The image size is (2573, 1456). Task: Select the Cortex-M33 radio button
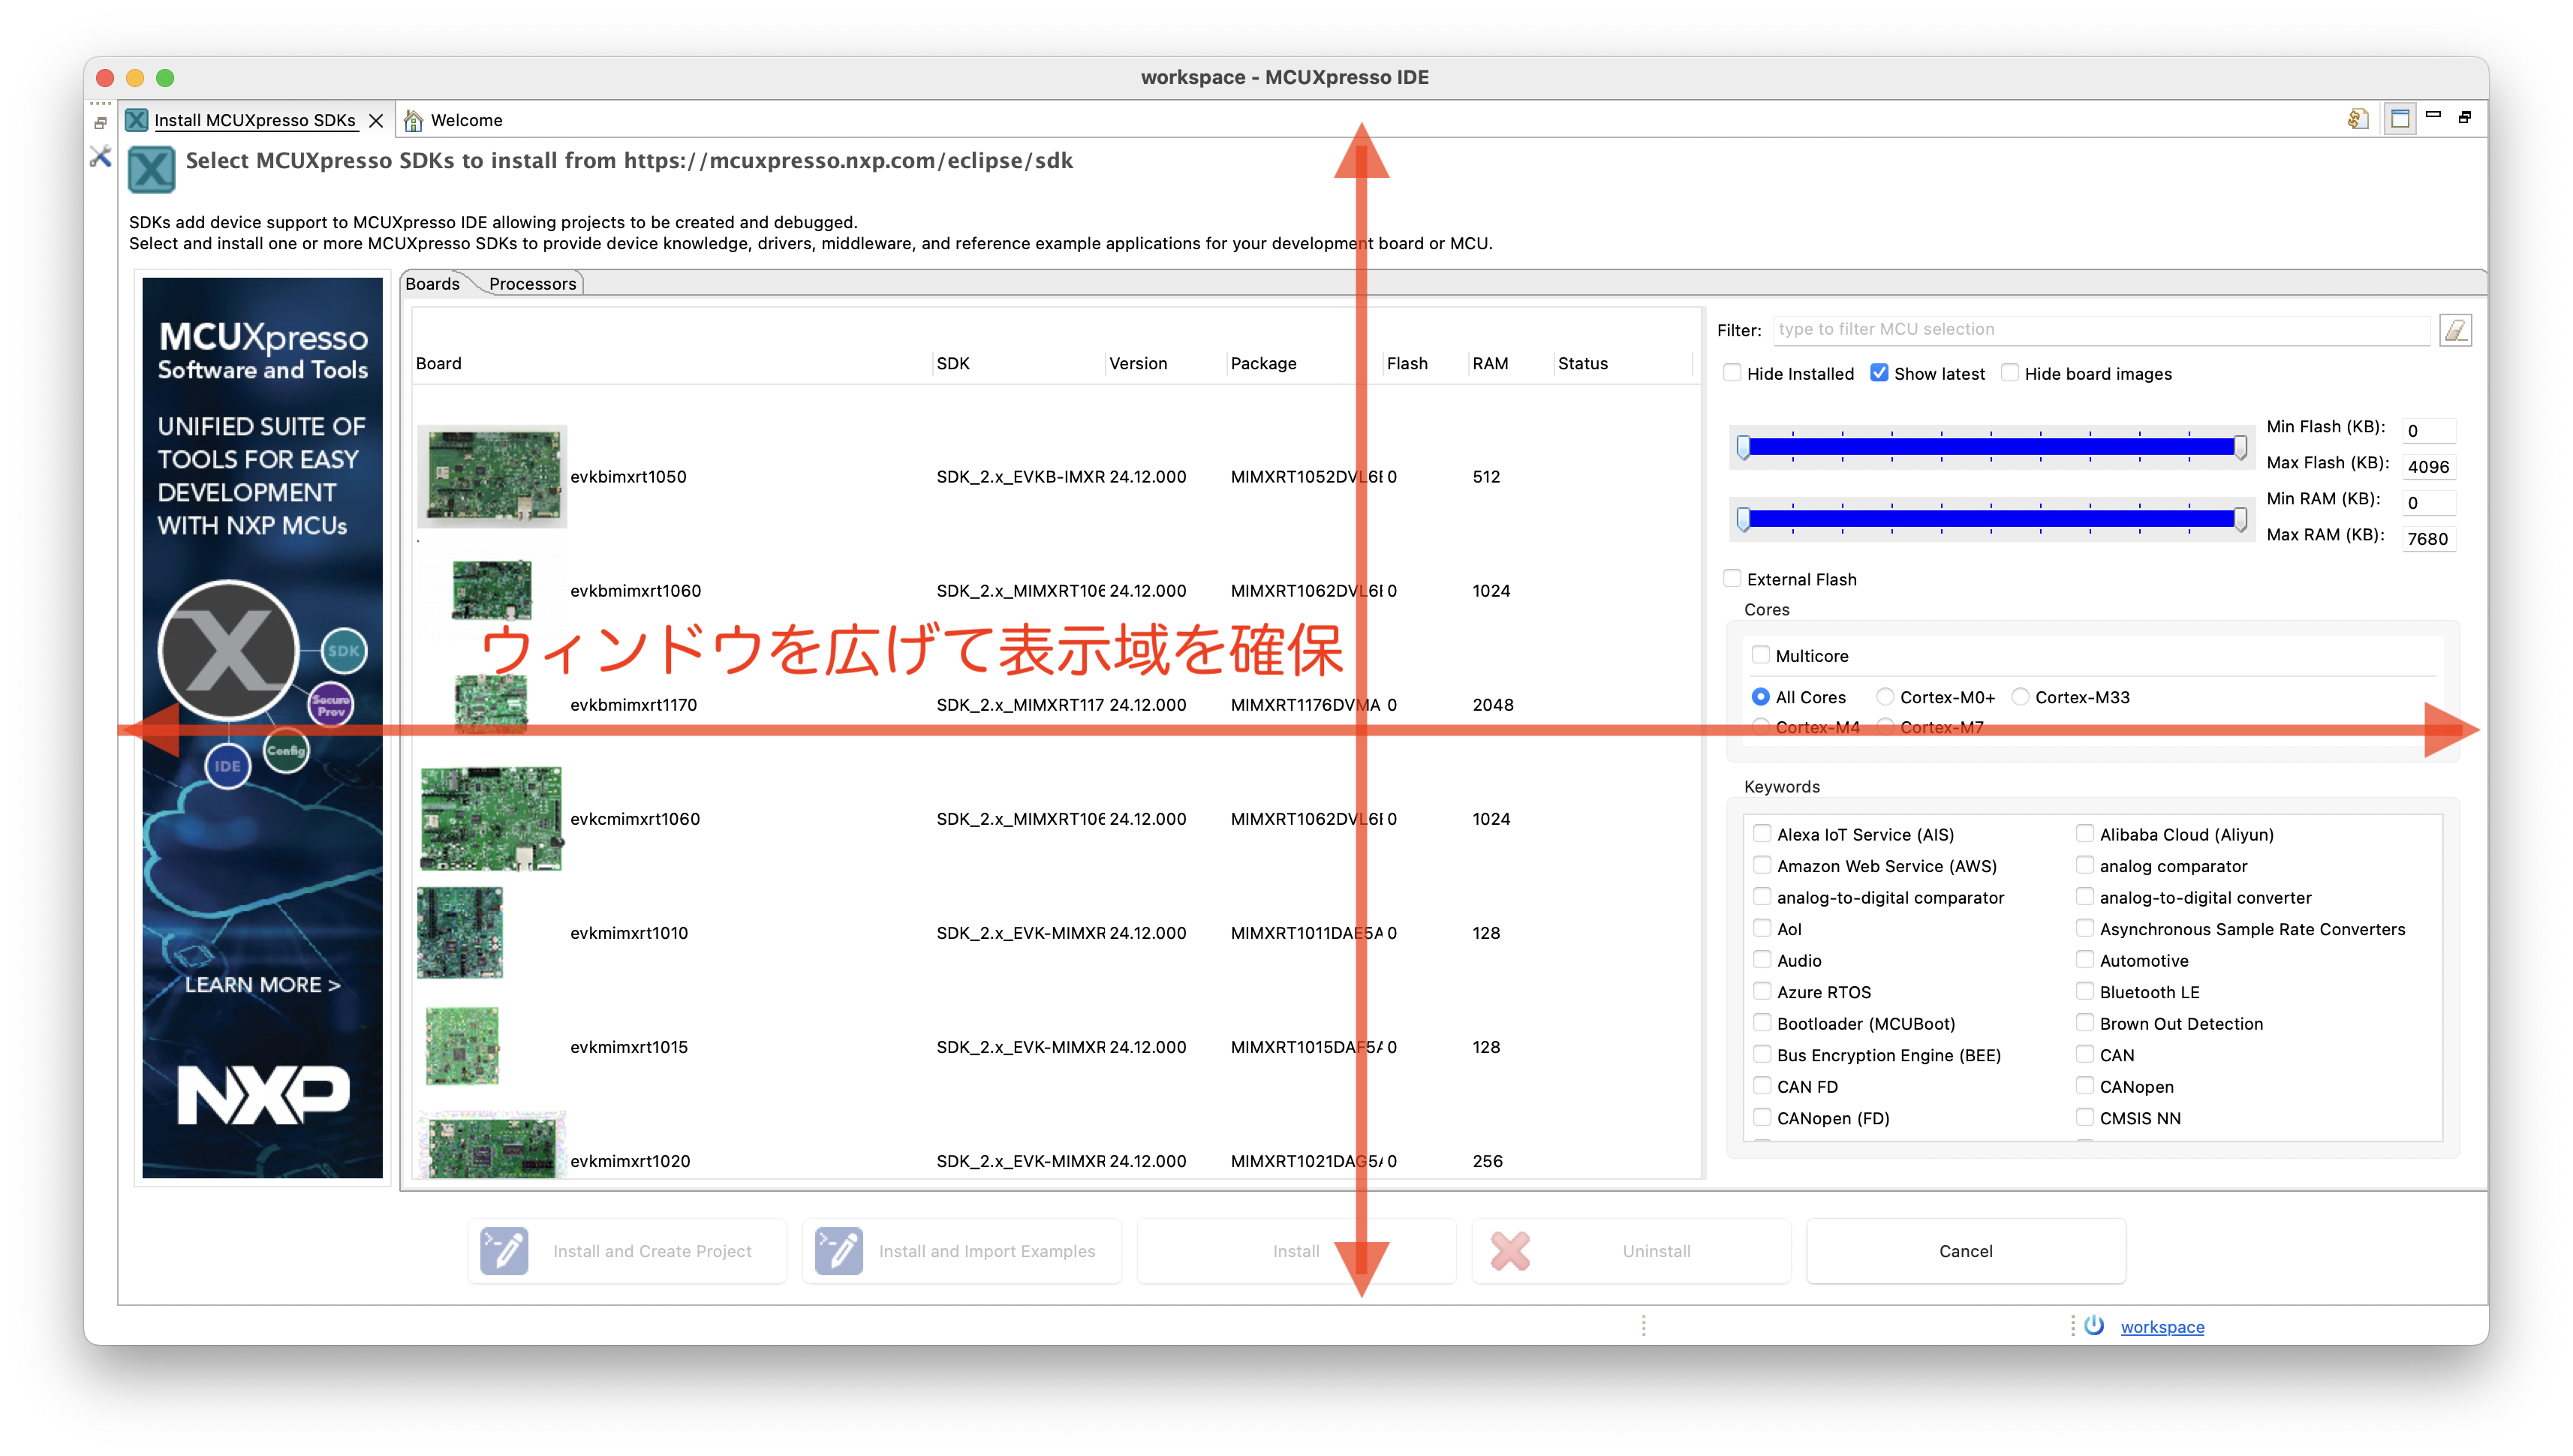click(x=2020, y=696)
